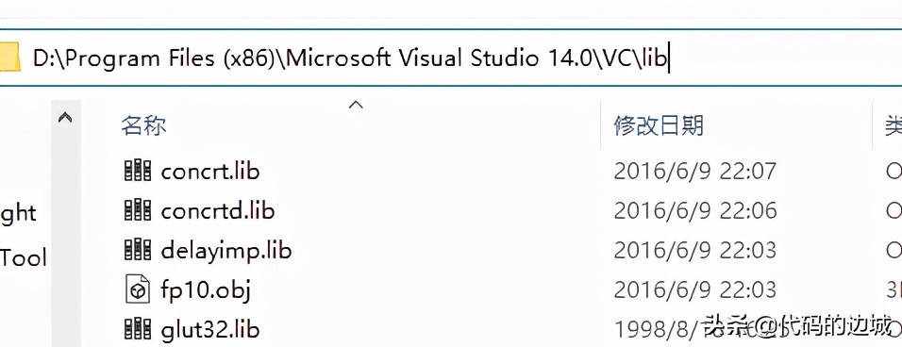902x347 pixels.
Task: Open the navigation item ending in 'ght'
Action: (18, 214)
